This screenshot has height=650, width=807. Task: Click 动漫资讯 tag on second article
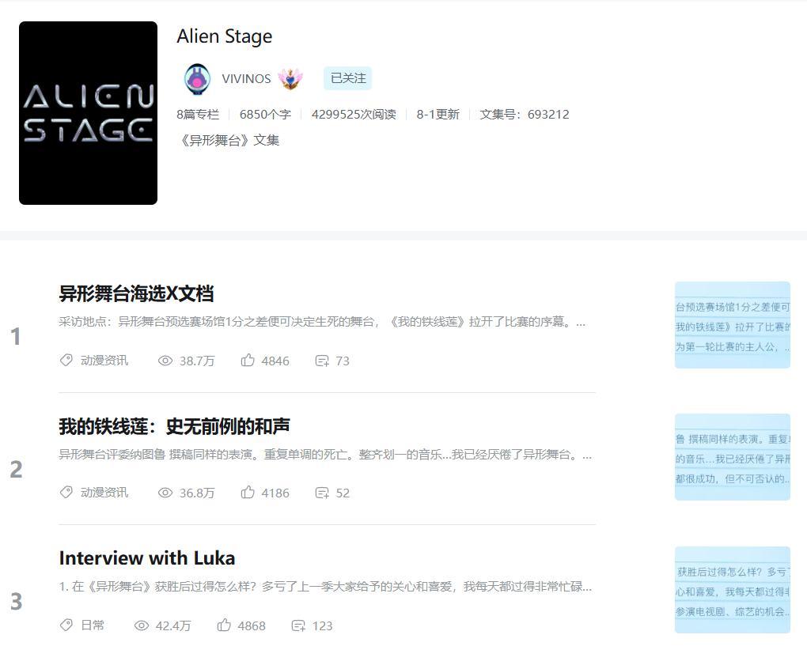pos(104,493)
